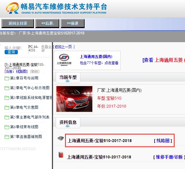Expand 第3章线路系统和电源管理 chapter
The width and height of the screenshot is (185, 169).
(x=31, y=98)
